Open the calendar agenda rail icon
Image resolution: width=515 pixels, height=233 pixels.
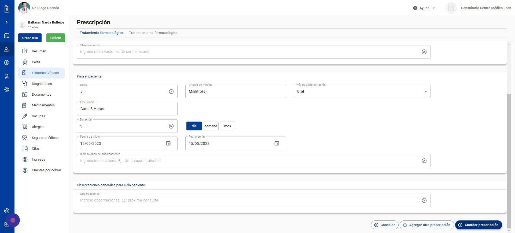(7, 36)
